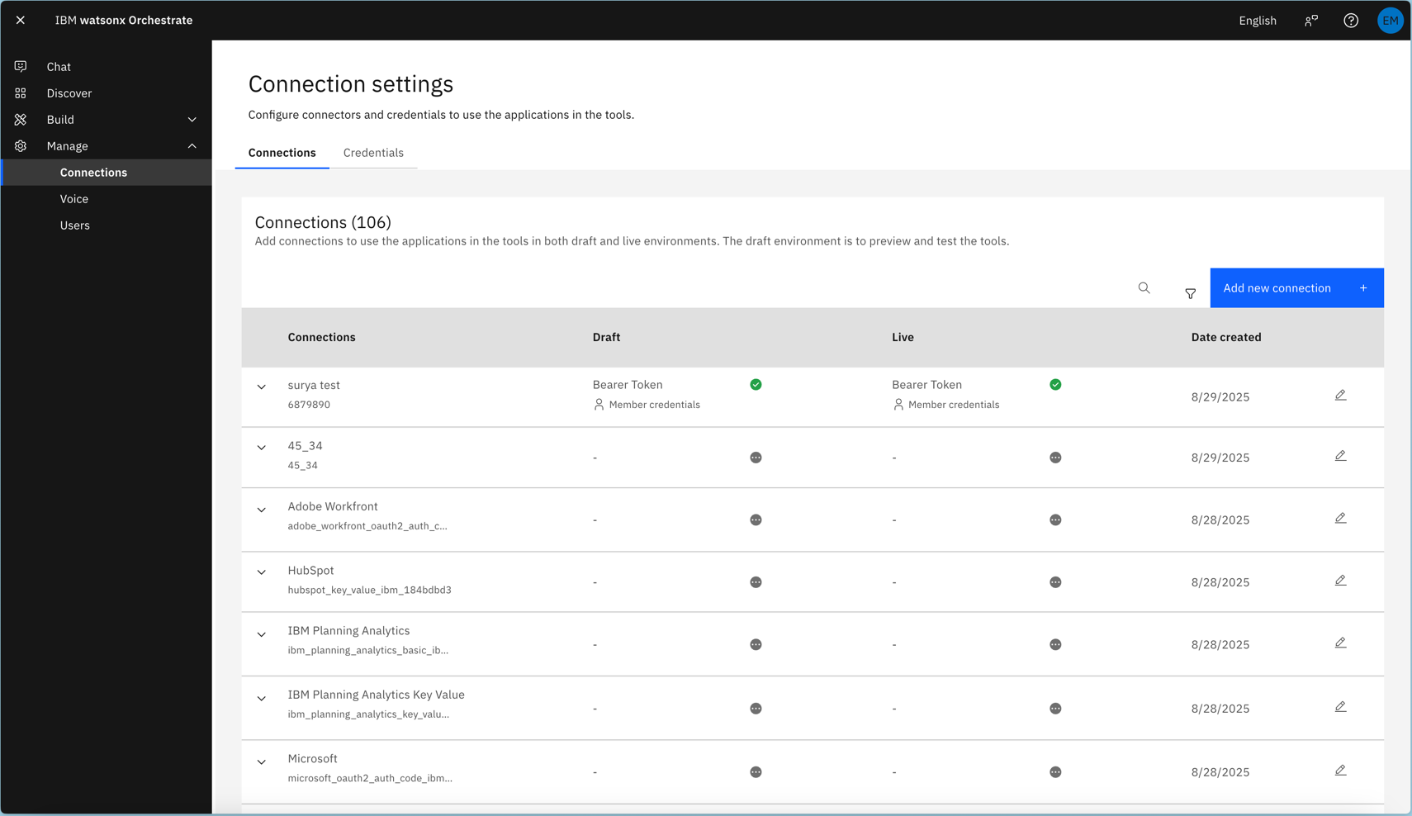
Task: Switch to the Credentials tab
Action: (x=373, y=153)
